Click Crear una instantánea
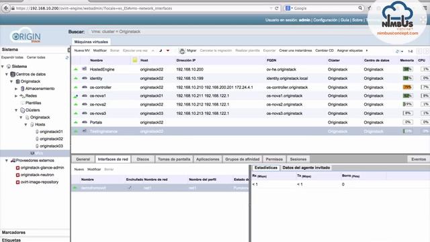Screen dimensions: 430x242 pyautogui.click(x=296, y=50)
